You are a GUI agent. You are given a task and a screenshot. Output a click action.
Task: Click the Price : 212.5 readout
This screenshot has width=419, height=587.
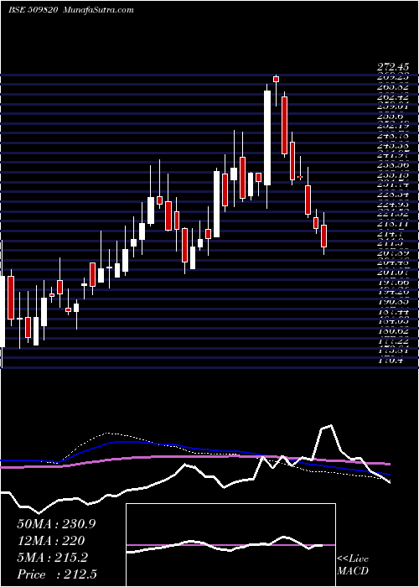pos(59,574)
